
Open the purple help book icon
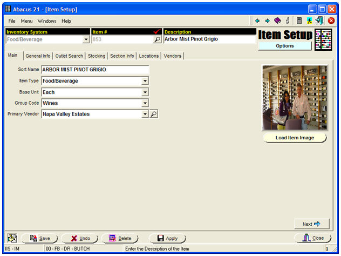click(277, 21)
